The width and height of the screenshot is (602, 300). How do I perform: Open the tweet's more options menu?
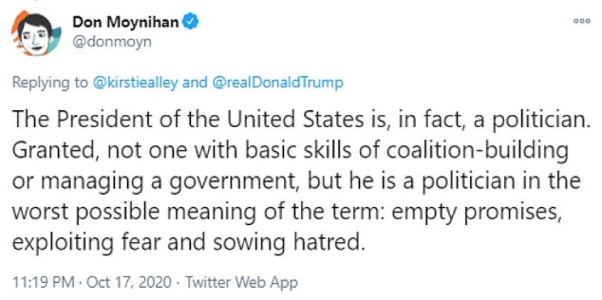tap(581, 21)
